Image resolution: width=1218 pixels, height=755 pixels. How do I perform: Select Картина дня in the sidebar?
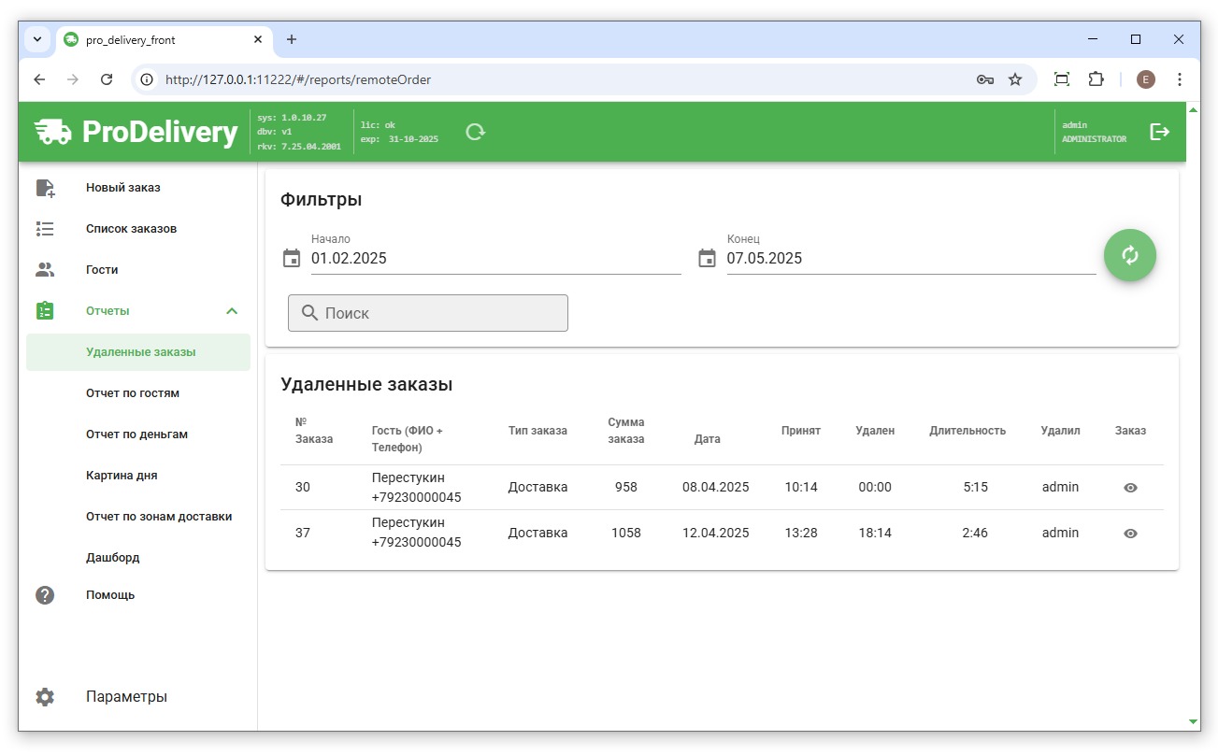tap(122, 476)
